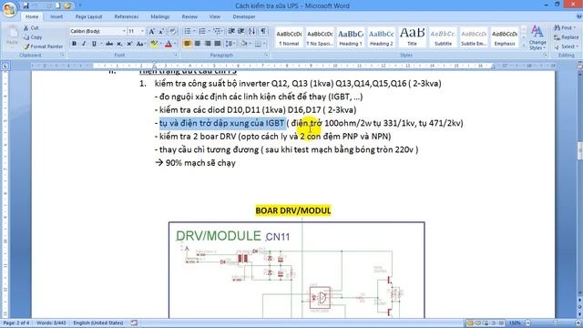Apply Superscript formatting
The width and height of the screenshot is (583, 328).
pos(129,44)
